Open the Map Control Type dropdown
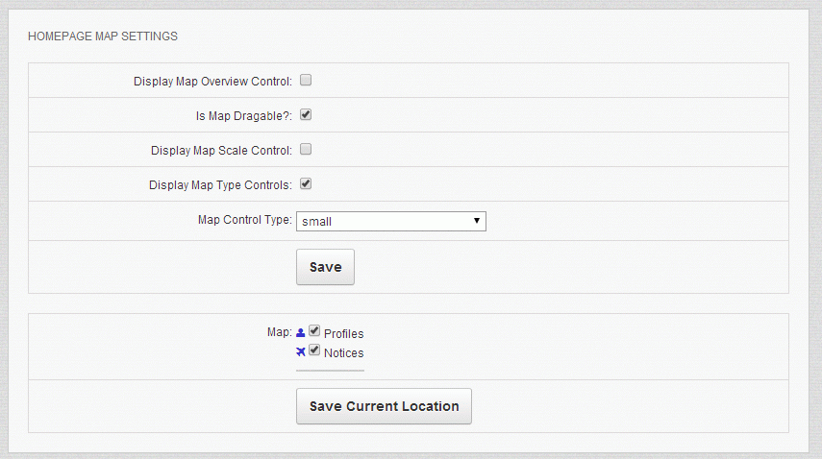This screenshot has width=822, height=459. pos(390,221)
